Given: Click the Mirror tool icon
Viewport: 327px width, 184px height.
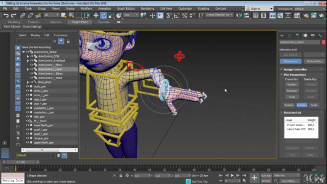Looking at the screenshot, I should click(239, 15).
